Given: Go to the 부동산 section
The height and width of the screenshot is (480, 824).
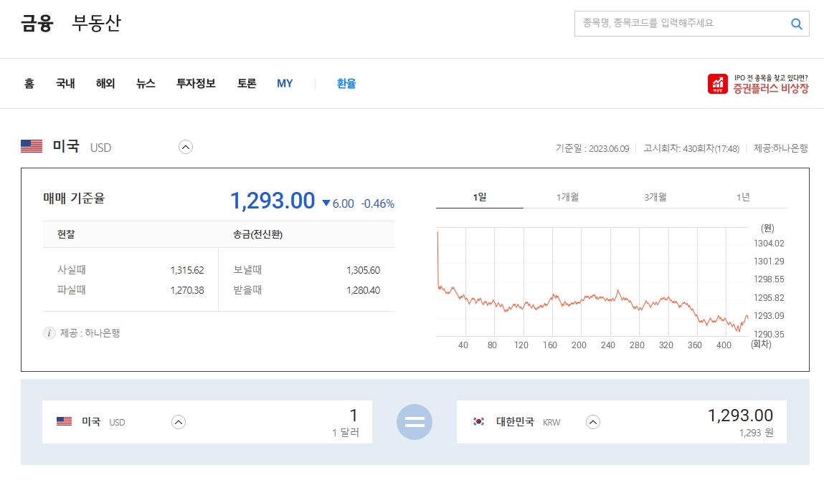Looking at the screenshot, I should [97, 23].
